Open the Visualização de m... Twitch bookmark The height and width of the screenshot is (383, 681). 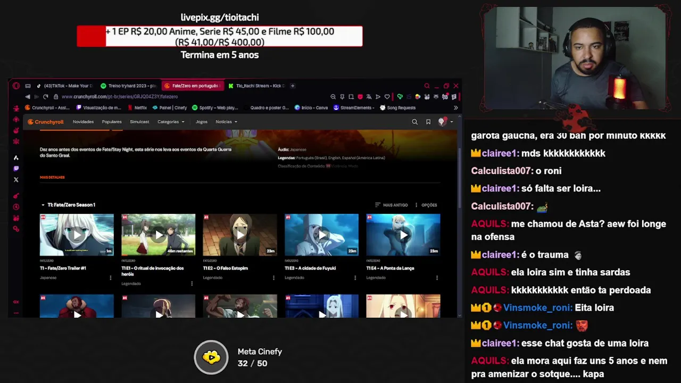click(x=99, y=107)
